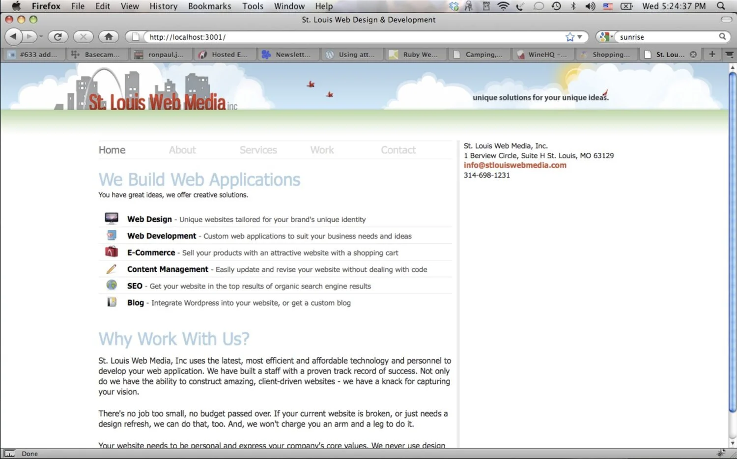Viewport: 737px width, 459px height.
Task: Open the Tools menu
Action: point(253,6)
